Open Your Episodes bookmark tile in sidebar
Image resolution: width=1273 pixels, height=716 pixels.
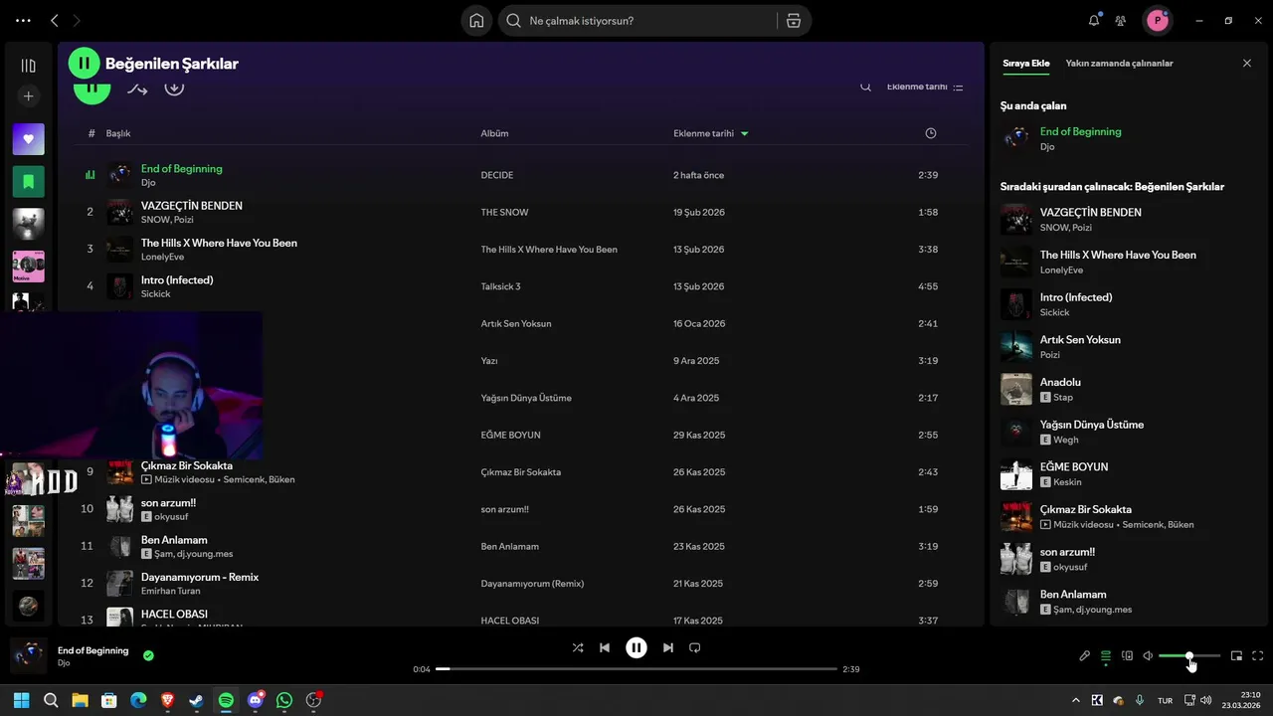click(28, 182)
